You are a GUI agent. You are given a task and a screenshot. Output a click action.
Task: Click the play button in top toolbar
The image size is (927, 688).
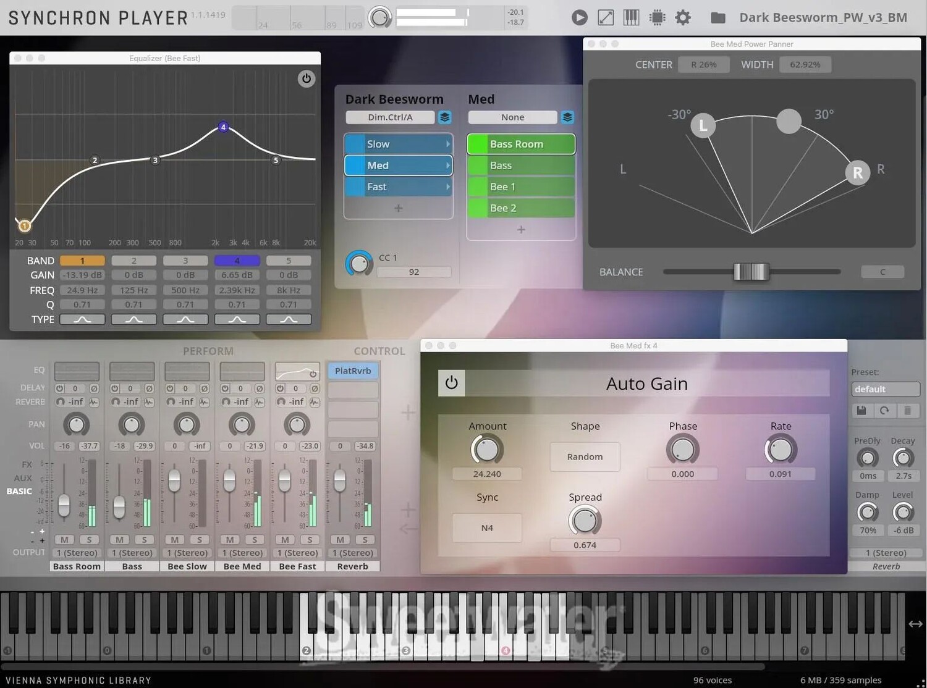(x=579, y=18)
